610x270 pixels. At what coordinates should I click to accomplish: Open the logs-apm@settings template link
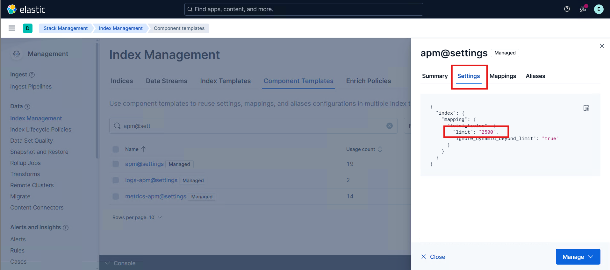(151, 180)
